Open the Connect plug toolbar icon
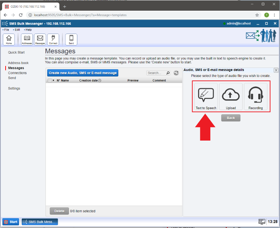280x228 pixels. pyautogui.click(x=53, y=40)
